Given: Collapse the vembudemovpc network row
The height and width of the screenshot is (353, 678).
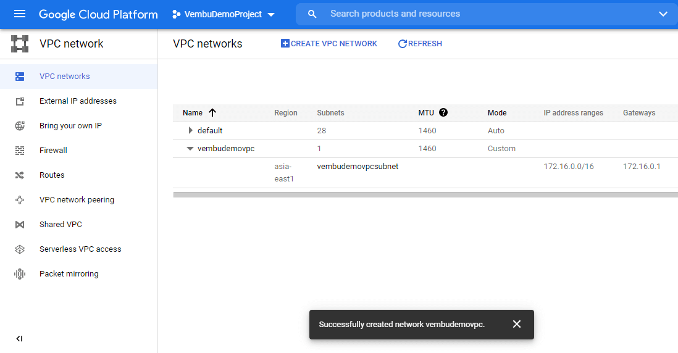Looking at the screenshot, I should coord(190,149).
